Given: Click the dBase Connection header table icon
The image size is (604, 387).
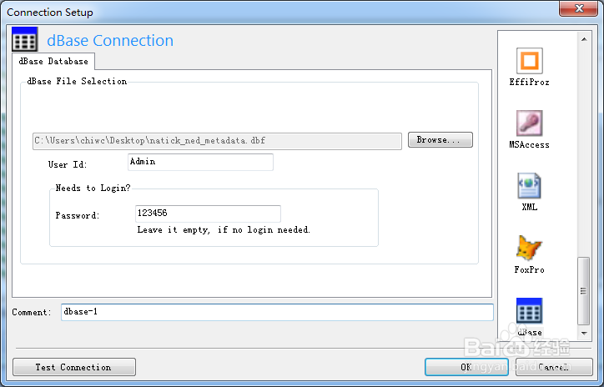Looking at the screenshot, I should click(25, 39).
